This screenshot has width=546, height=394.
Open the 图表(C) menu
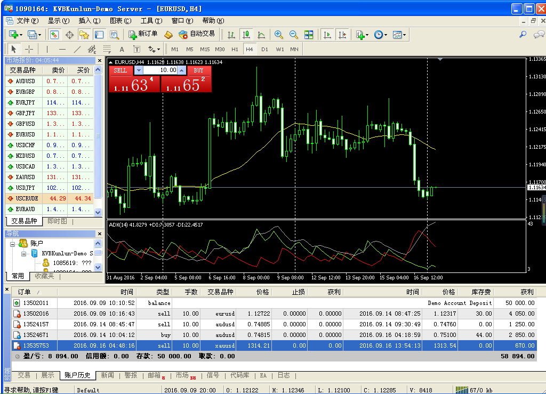(x=121, y=21)
